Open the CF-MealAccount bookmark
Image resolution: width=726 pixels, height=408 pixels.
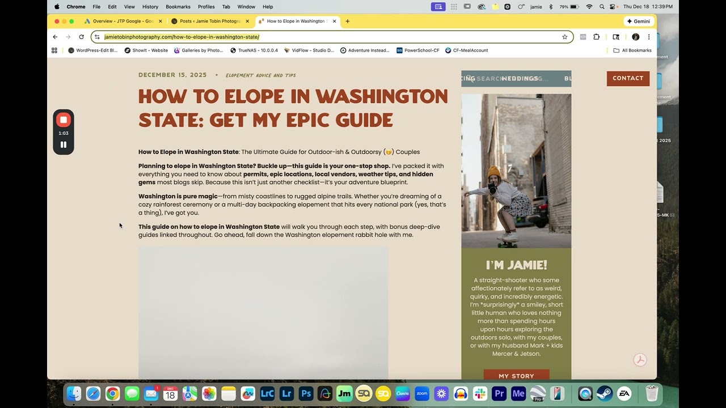(467, 50)
